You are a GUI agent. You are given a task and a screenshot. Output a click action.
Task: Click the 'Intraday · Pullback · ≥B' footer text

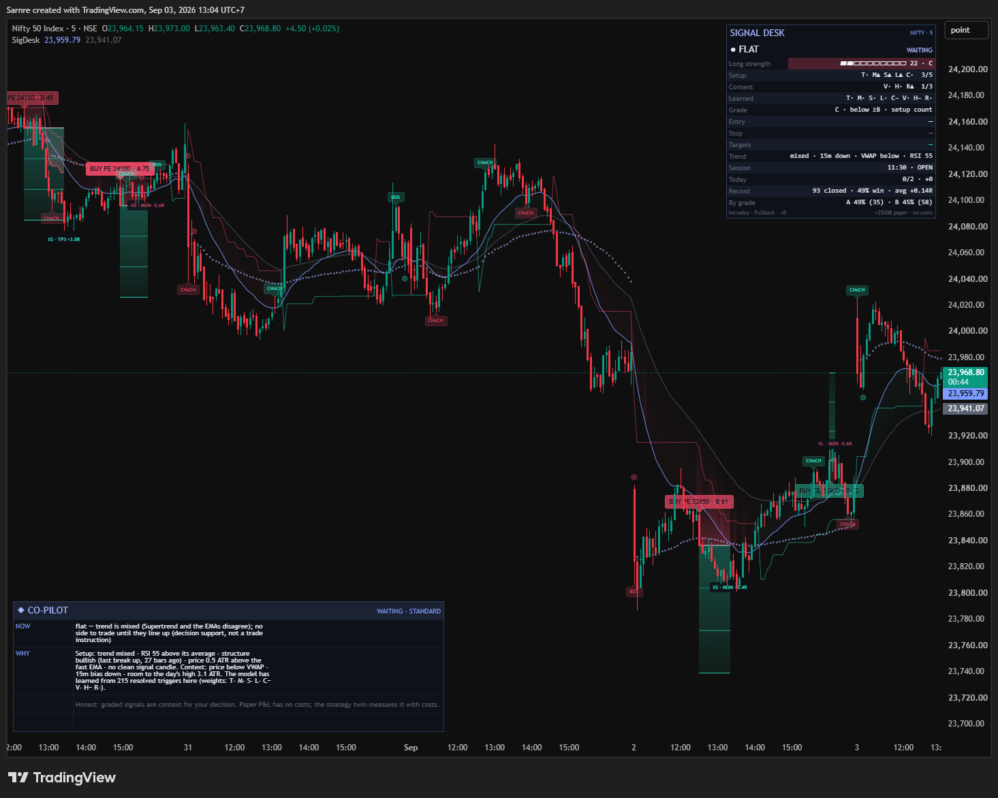click(x=758, y=212)
